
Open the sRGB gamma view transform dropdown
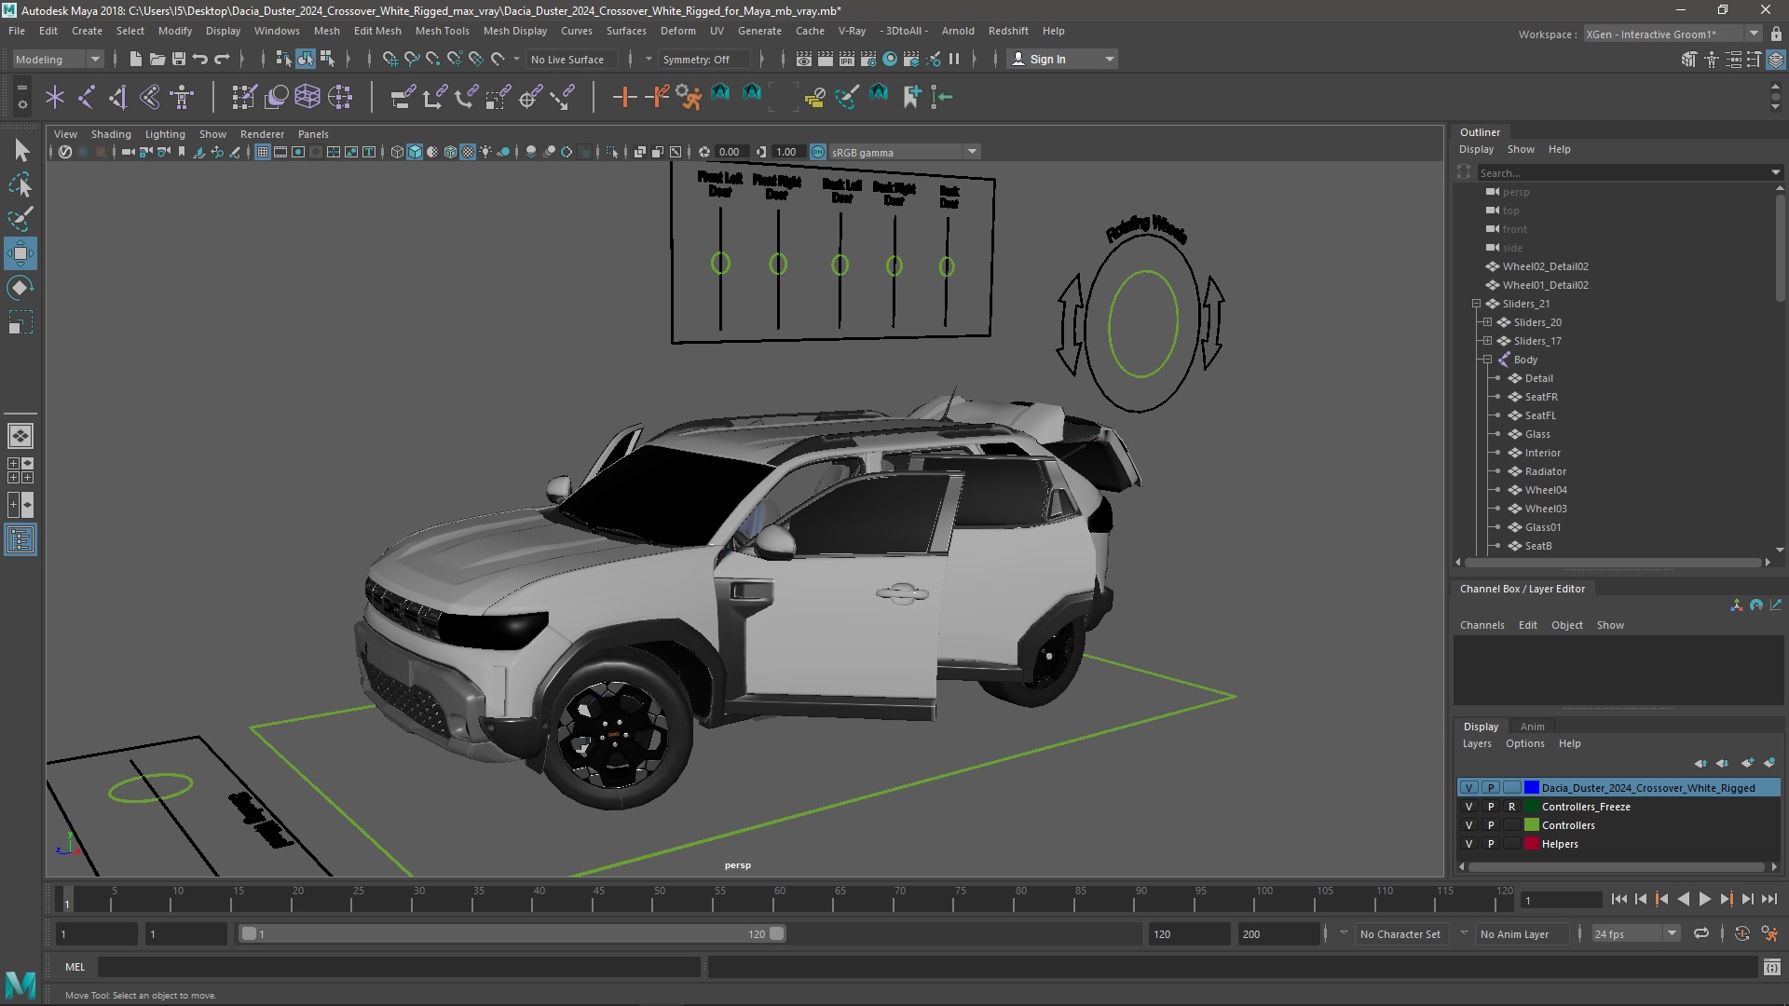click(904, 152)
